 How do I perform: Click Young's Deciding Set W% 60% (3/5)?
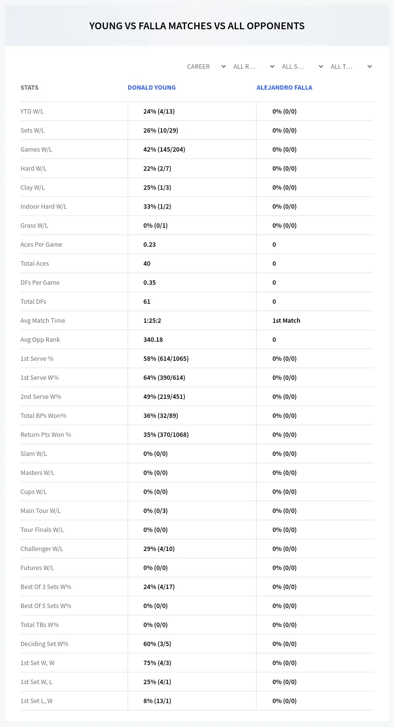(x=157, y=644)
